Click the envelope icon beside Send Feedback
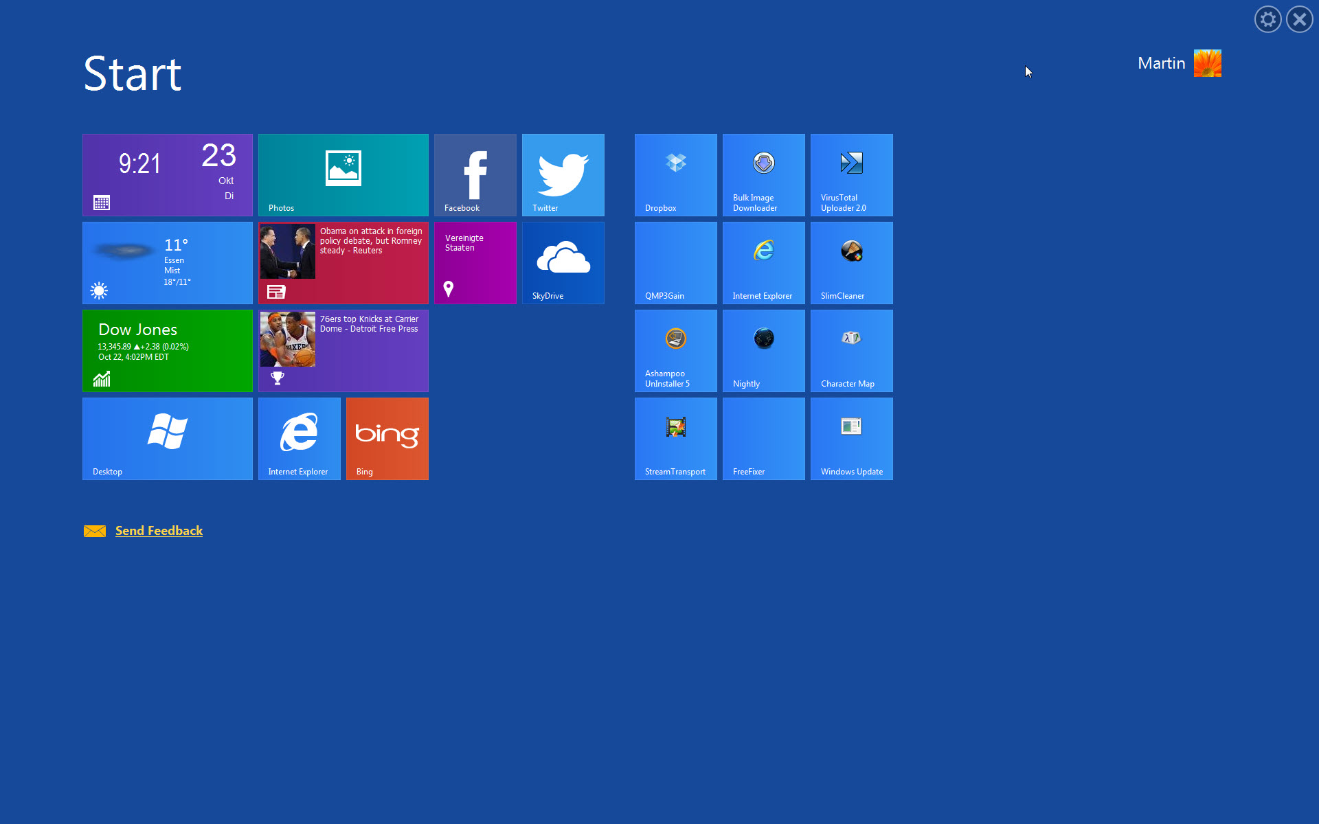1319x824 pixels. [x=95, y=531]
